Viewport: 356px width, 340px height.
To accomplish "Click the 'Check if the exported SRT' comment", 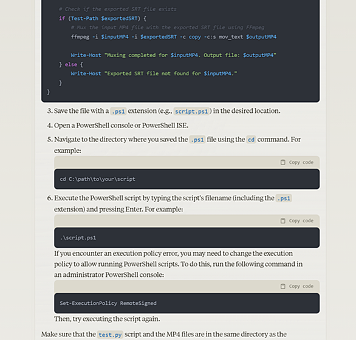I will 118,9.
